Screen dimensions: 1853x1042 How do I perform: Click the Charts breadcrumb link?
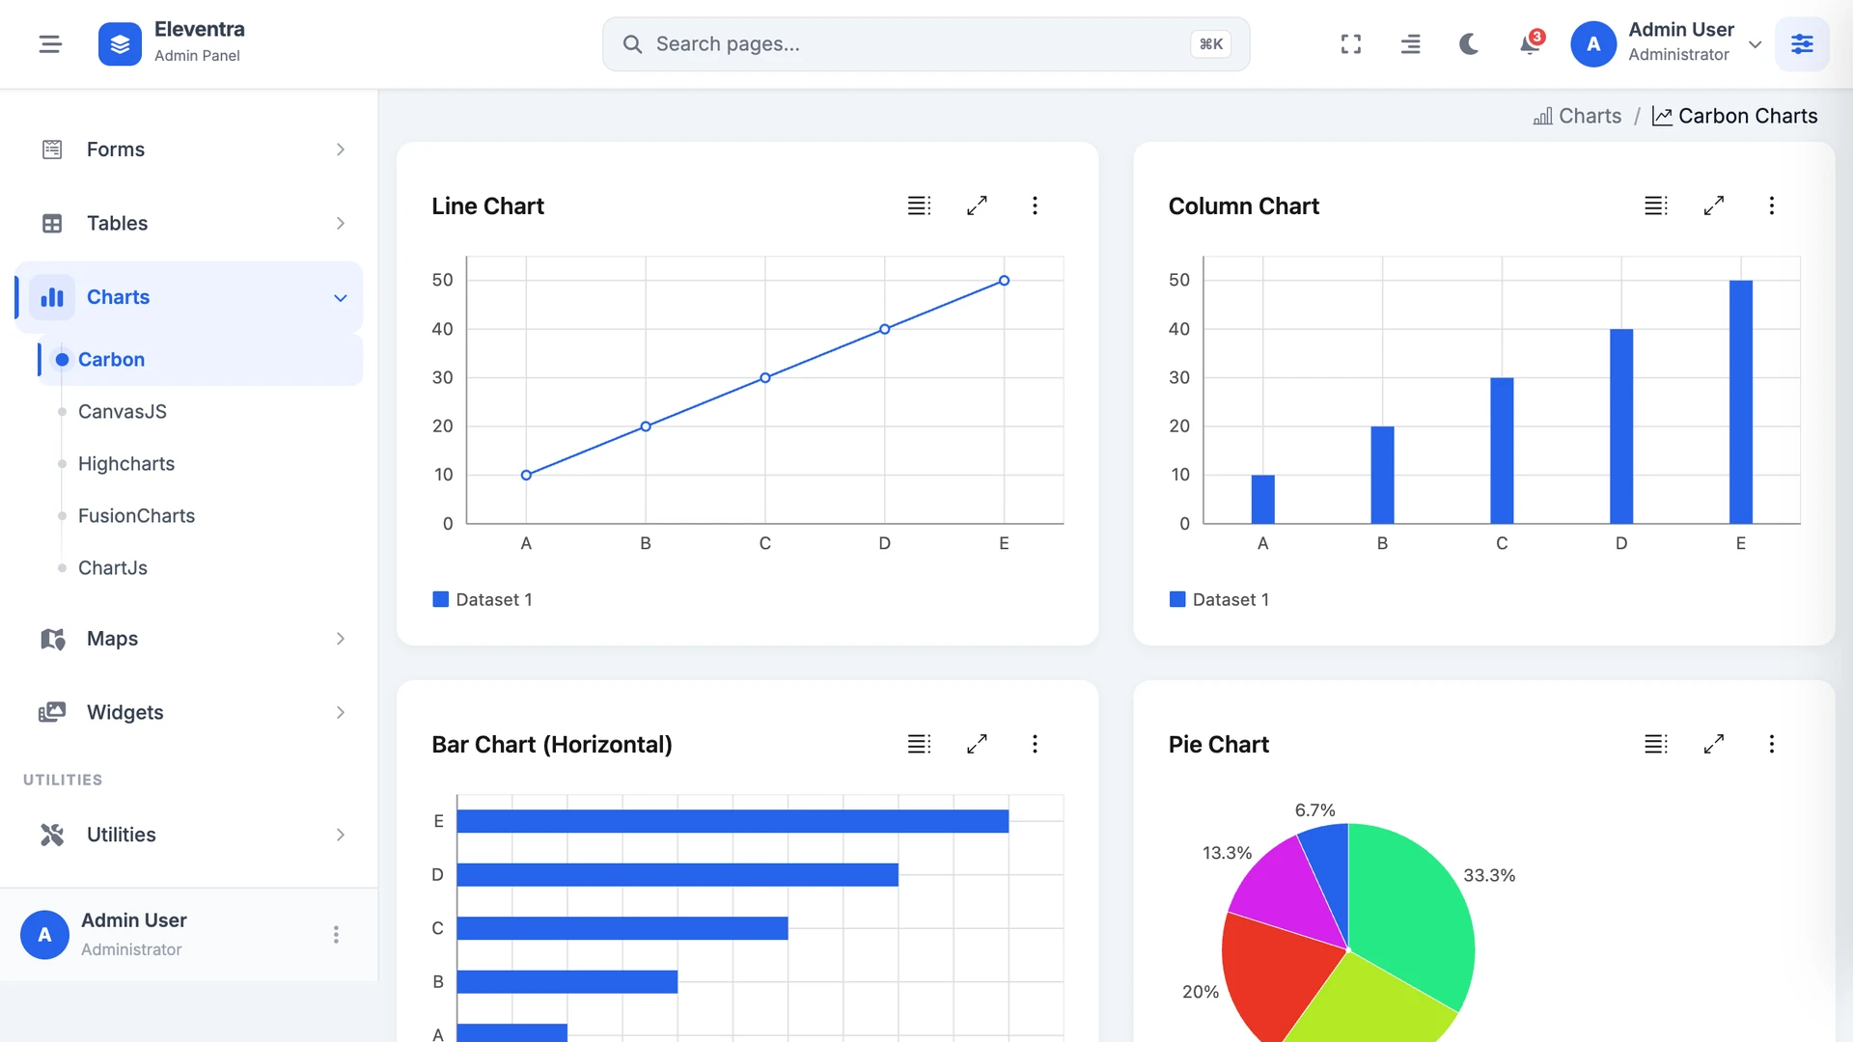[1577, 116]
